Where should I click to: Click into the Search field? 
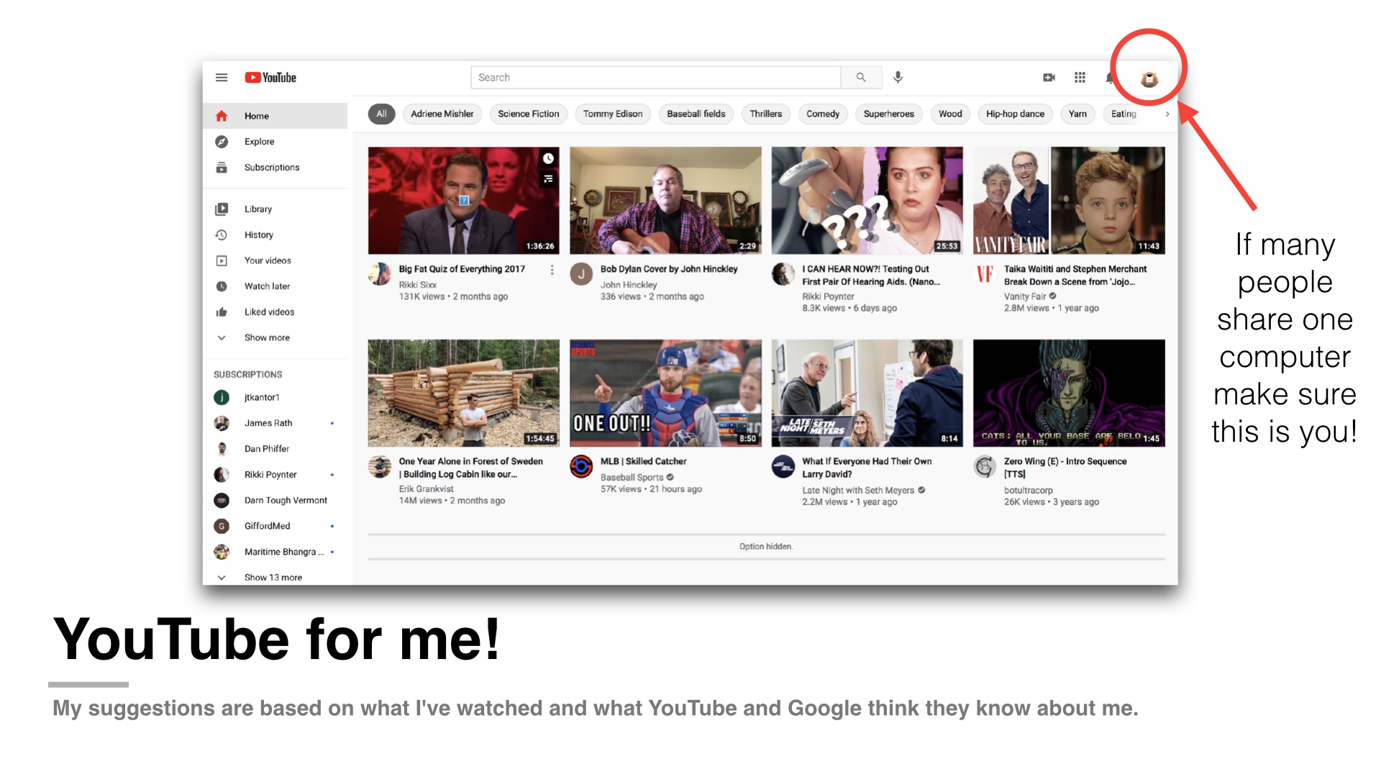pos(656,78)
